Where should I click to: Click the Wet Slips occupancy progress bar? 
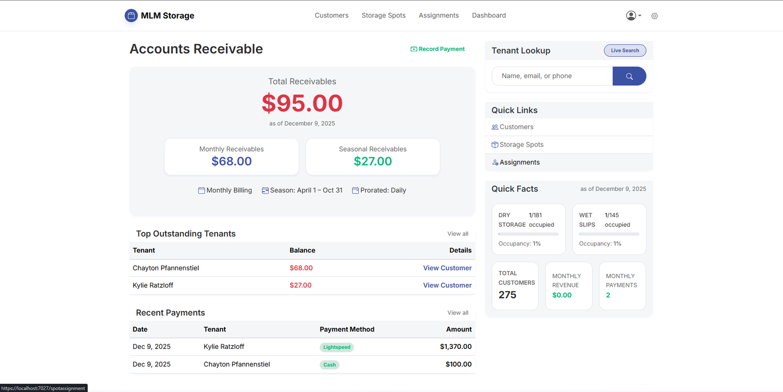tap(609, 234)
